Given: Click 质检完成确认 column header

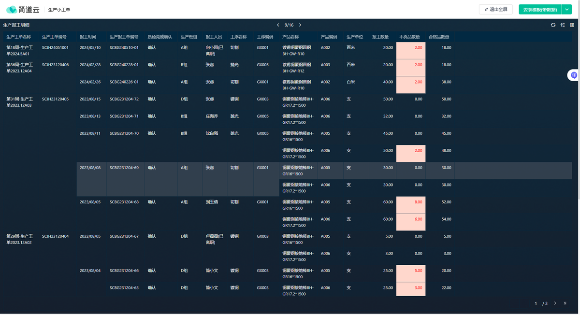Looking at the screenshot, I should pos(159,37).
